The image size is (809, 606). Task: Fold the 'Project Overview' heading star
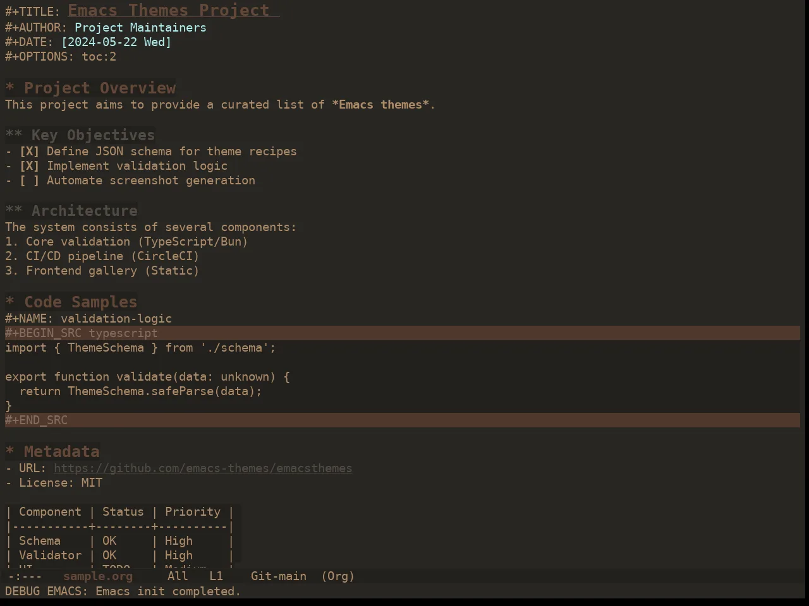10,88
